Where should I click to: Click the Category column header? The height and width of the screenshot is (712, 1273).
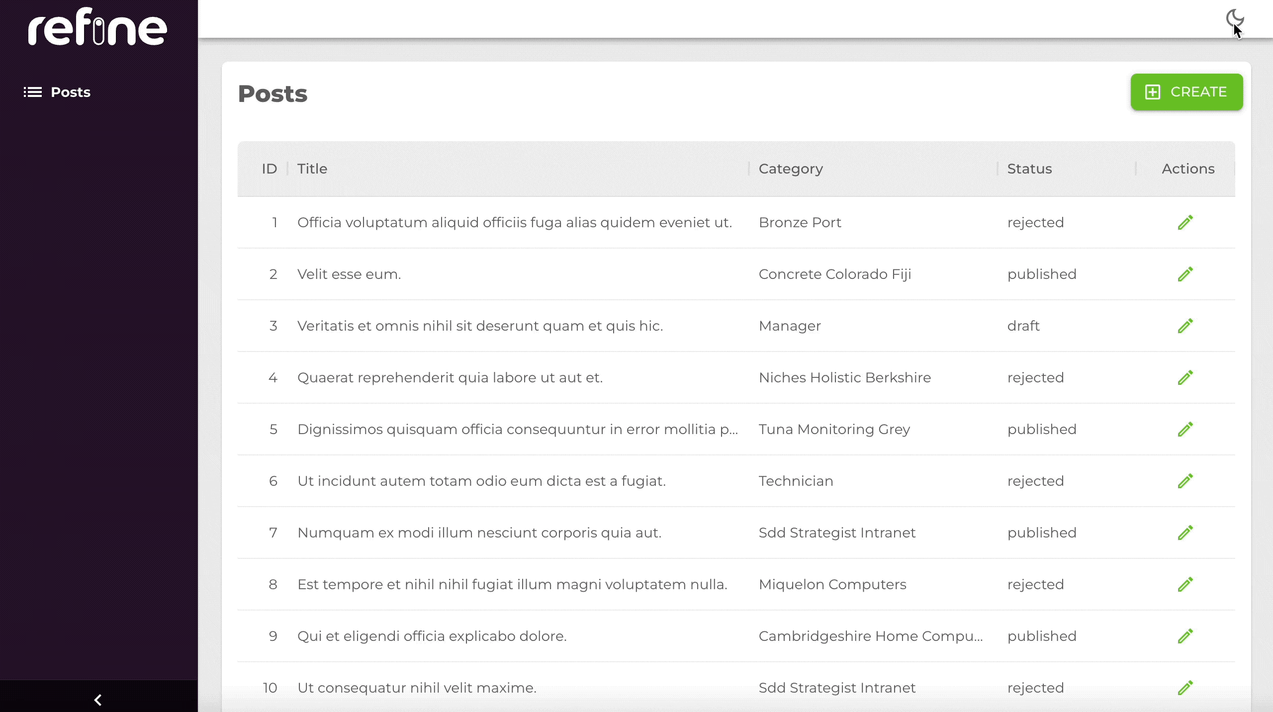tap(791, 169)
